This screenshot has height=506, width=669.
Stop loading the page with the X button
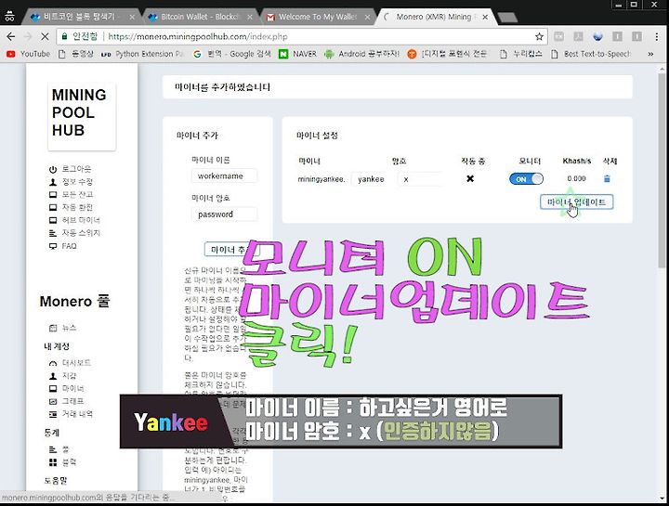45,36
